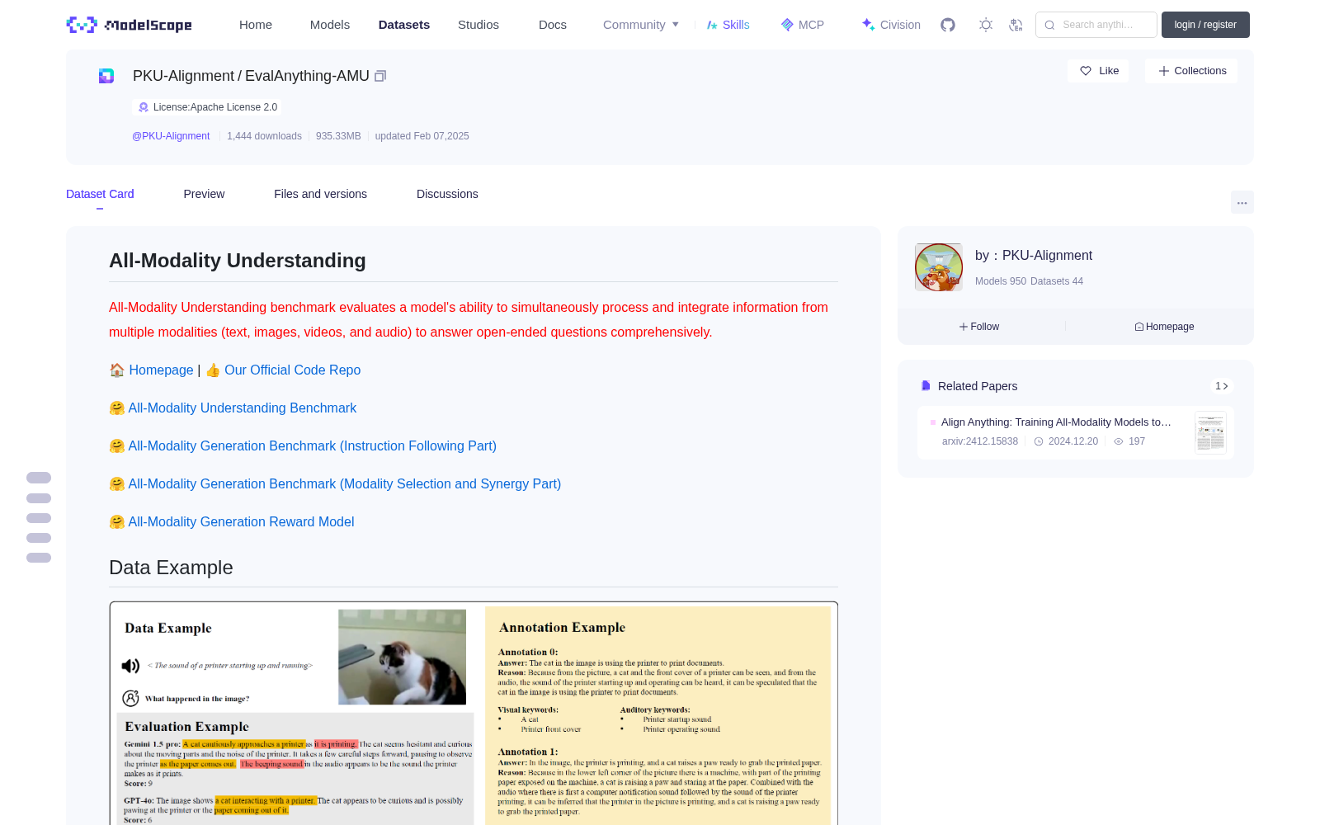Follow the PKU-Alignment organization
This screenshot has height=825, width=1320.
click(x=979, y=327)
